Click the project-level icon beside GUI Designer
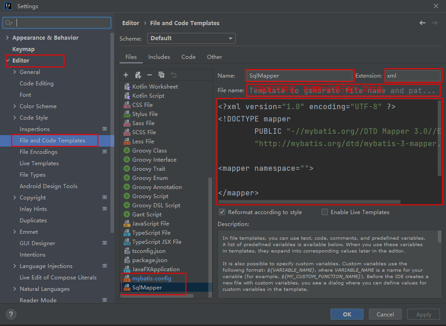The image size is (446, 326). (x=105, y=243)
